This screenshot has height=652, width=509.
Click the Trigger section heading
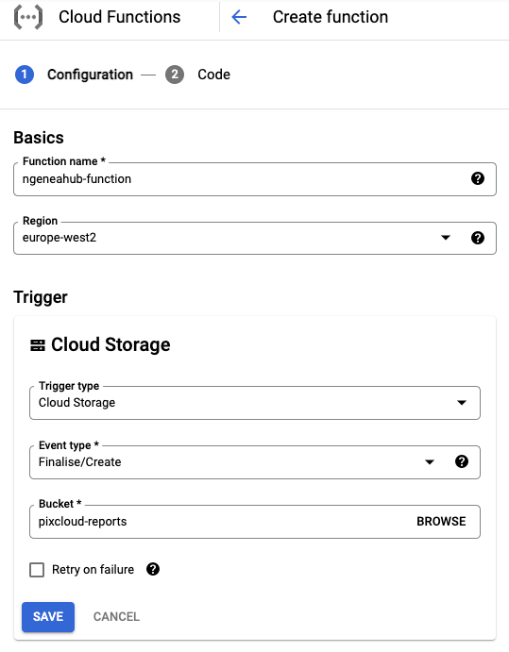click(41, 297)
